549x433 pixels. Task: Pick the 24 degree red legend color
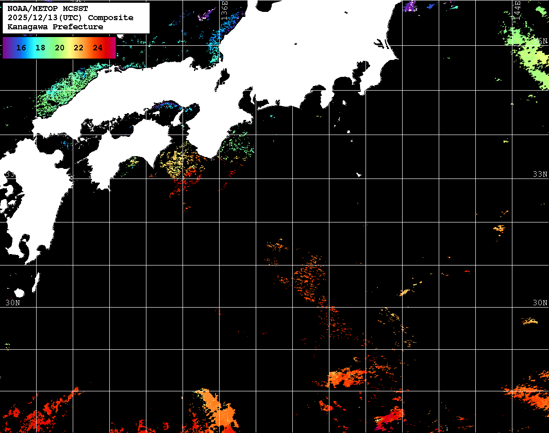pos(97,48)
